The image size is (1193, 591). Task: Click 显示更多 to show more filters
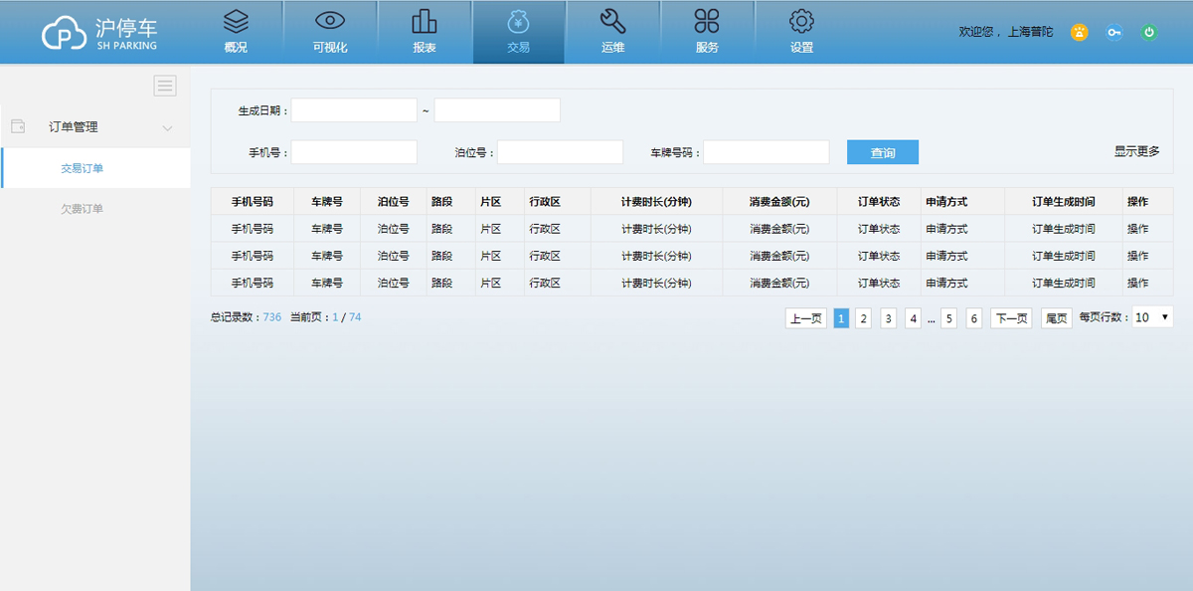(1137, 151)
